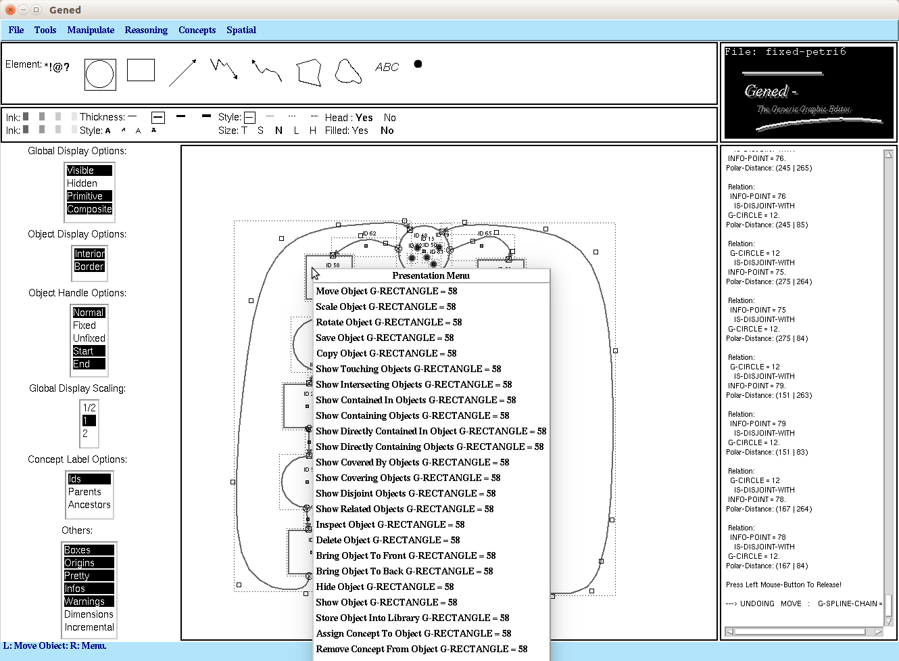
Task: Choose the third, thicker line thickness
Action: pos(180,116)
